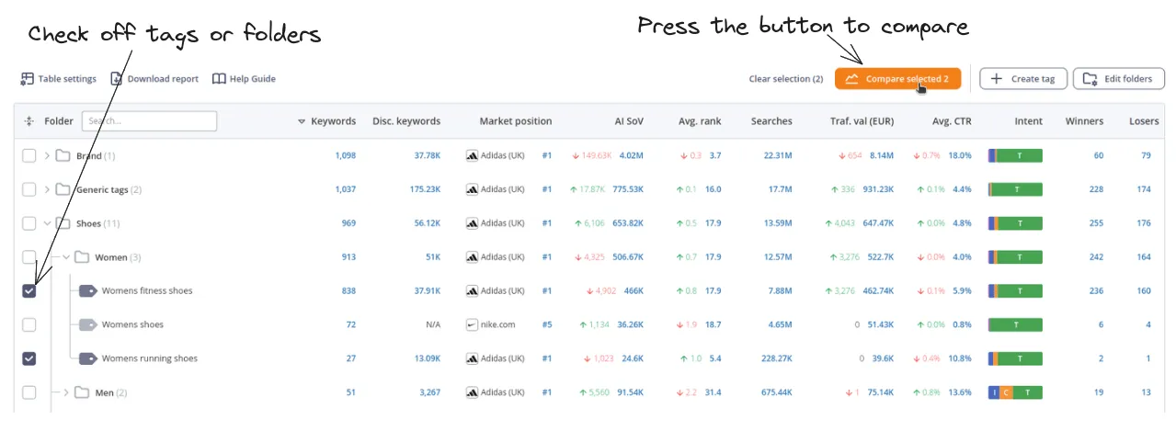The image size is (1176, 431).
Task: Expand the Men folder chevron
Action: (x=66, y=393)
